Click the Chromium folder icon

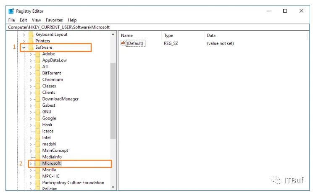pos(38,80)
